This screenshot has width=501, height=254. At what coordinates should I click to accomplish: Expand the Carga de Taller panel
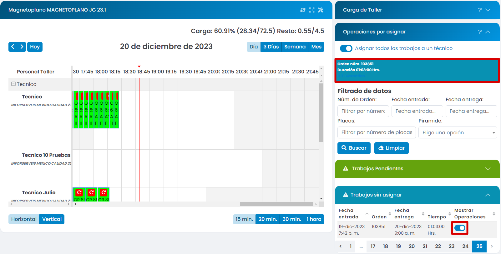[488, 10]
